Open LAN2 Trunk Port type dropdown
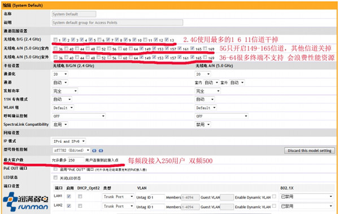339x214 pixels. tap(118, 206)
